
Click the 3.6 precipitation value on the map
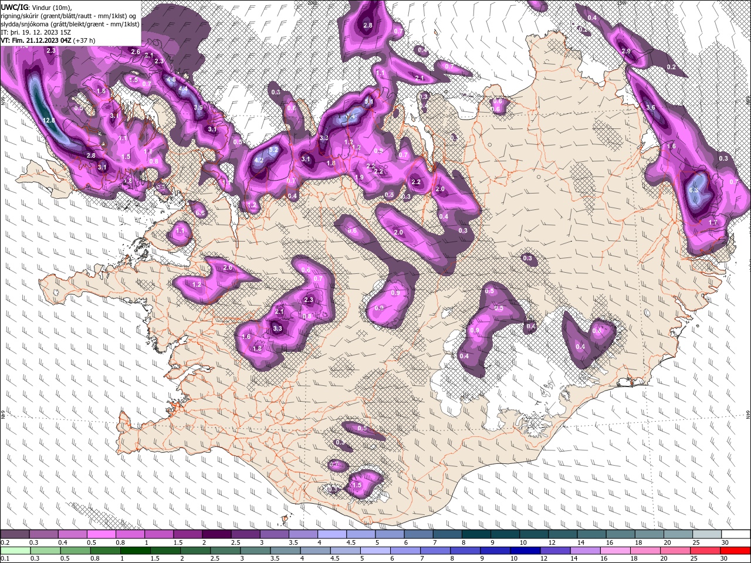(x=651, y=107)
